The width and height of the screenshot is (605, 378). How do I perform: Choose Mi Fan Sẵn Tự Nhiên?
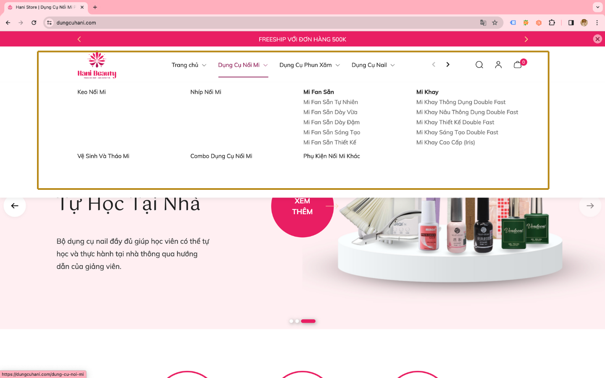tap(331, 102)
